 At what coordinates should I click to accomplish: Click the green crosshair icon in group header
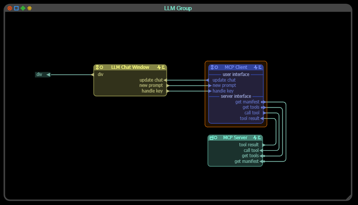pos(23,8)
